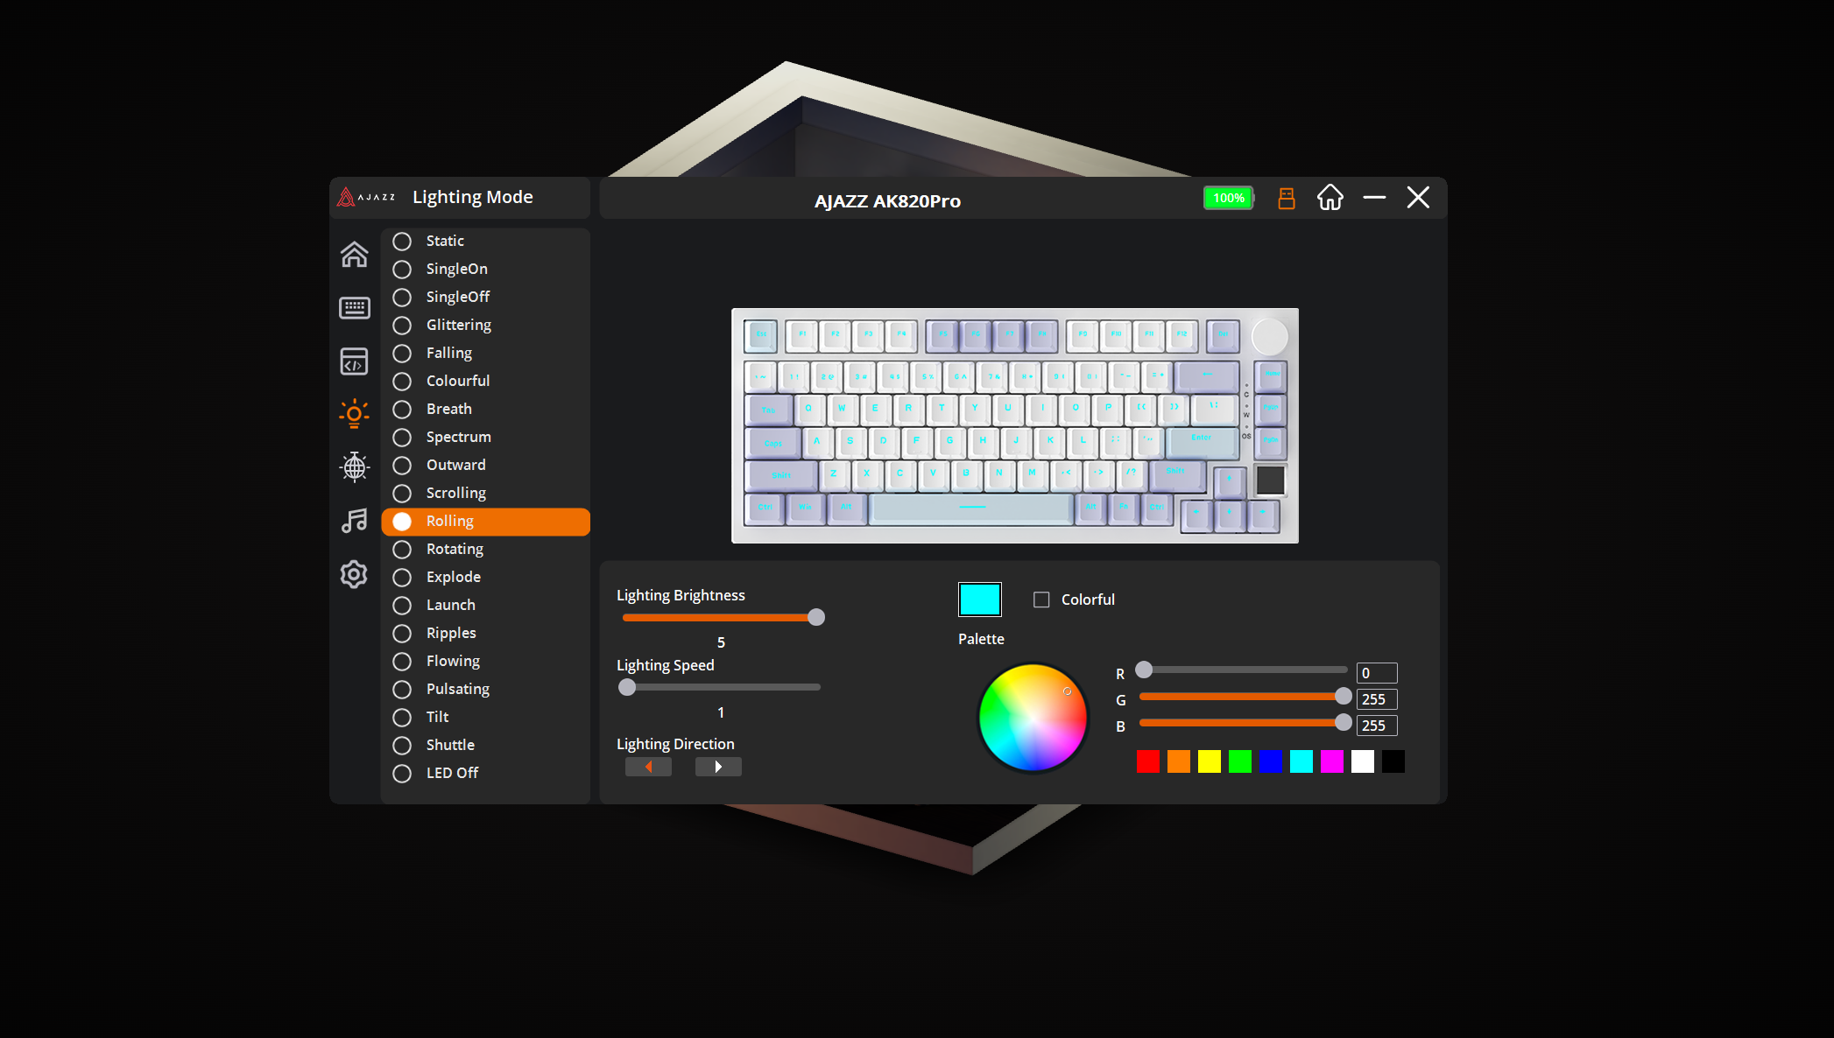Select the Outward lighting mode
1834x1038 pixels.
tap(485, 465)
